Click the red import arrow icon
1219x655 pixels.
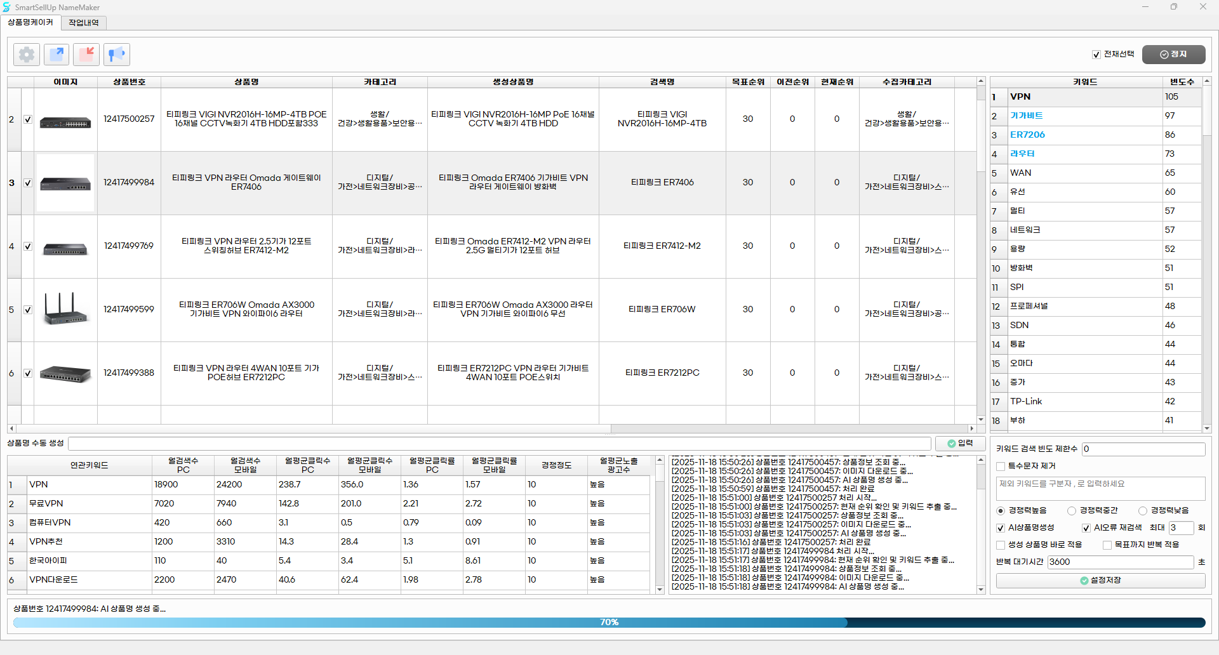tap(86, 55)
